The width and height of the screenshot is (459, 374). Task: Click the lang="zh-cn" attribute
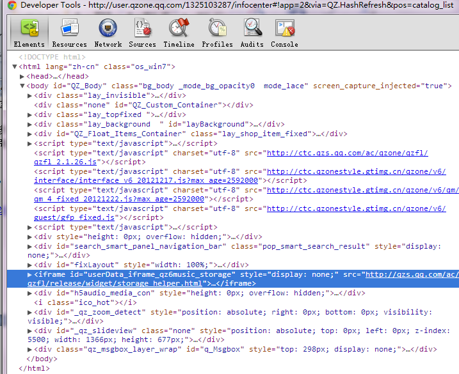pos(72,66)
